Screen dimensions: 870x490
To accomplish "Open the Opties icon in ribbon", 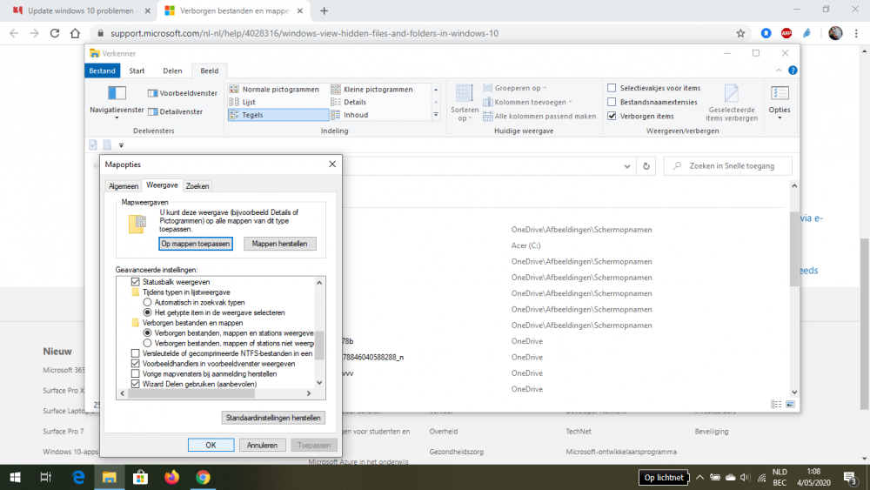I will [x=780, y=94].
